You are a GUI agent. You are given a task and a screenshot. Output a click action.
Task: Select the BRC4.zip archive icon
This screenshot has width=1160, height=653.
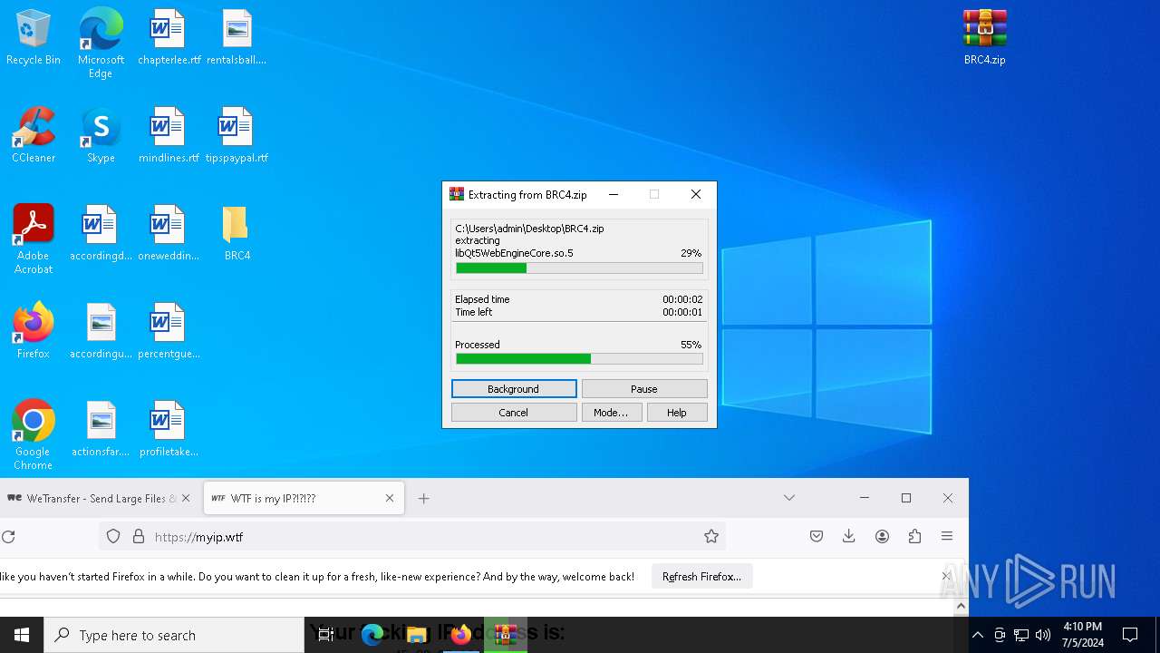tap(985, 38)
